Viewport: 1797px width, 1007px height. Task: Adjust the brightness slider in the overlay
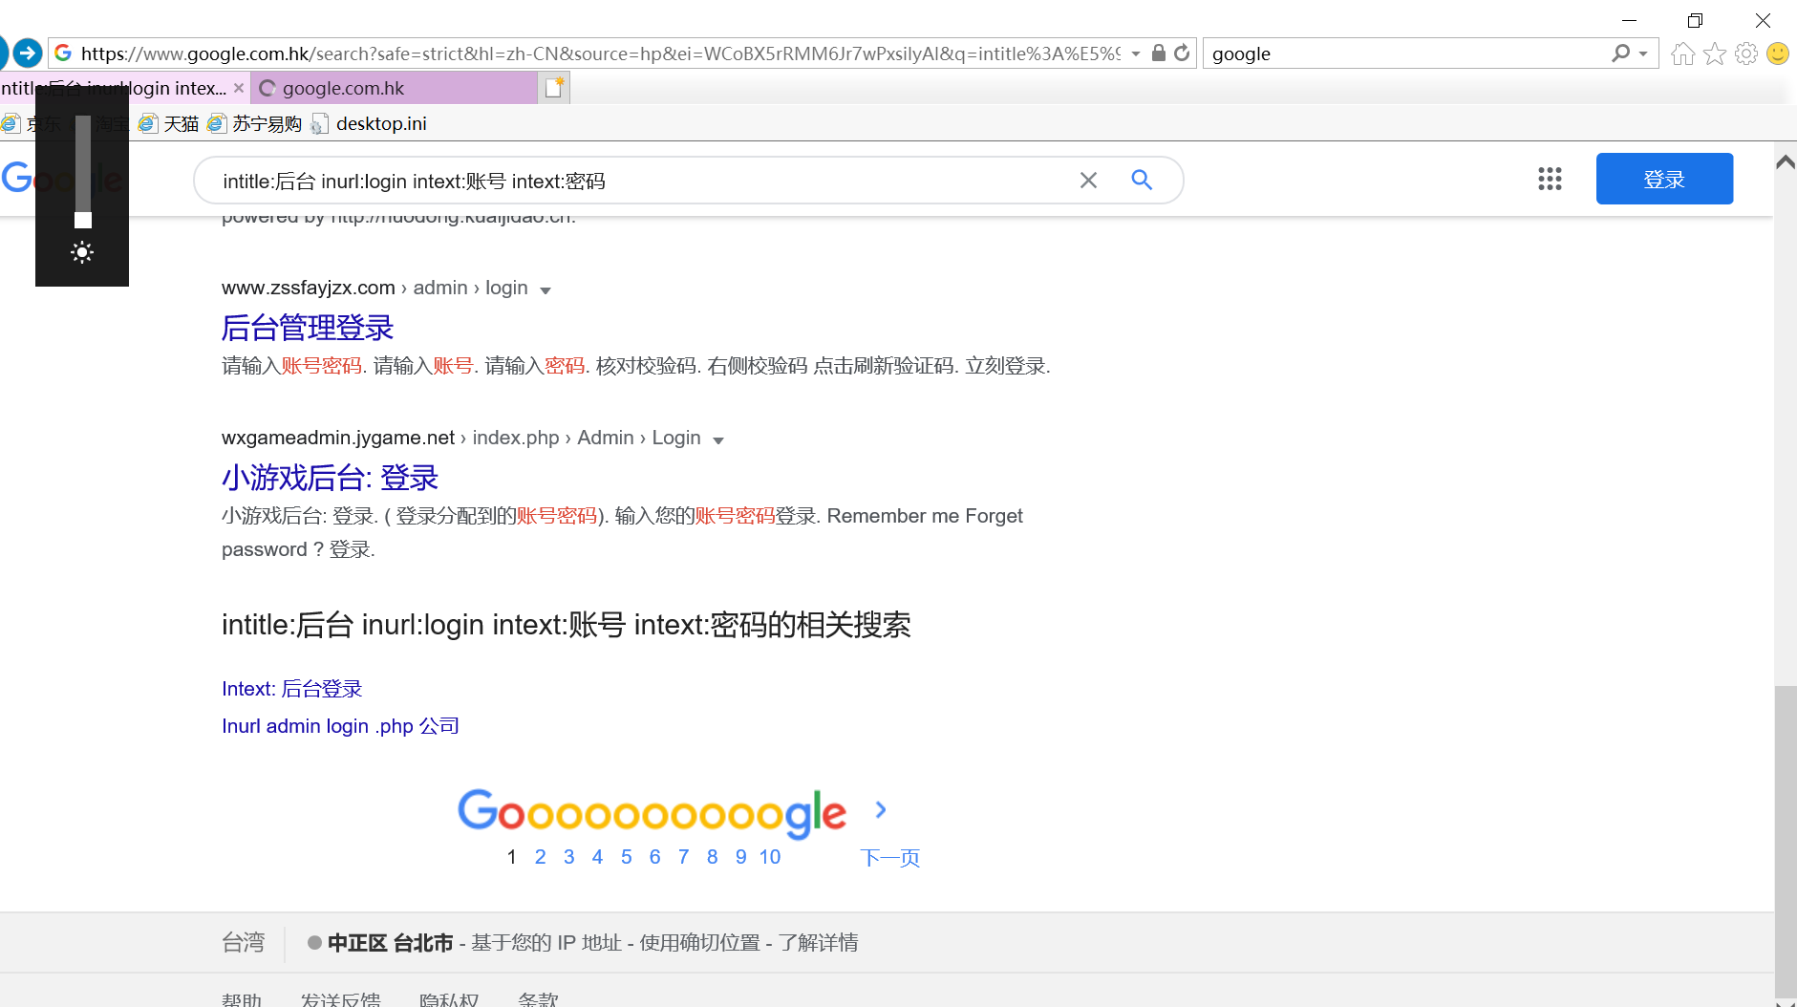coord(82,221)
